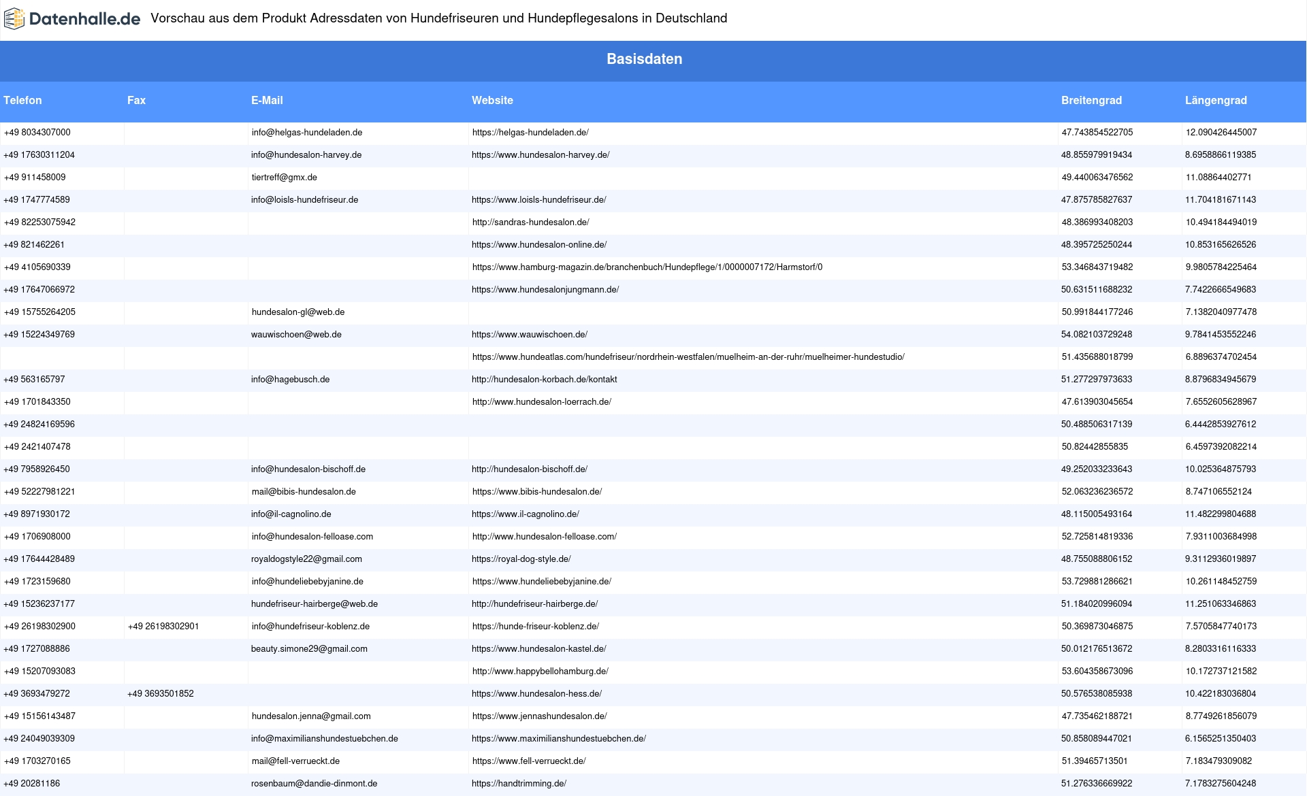Select the Telefon column header
1307x796 pixels.
click(x=22, y=100)
